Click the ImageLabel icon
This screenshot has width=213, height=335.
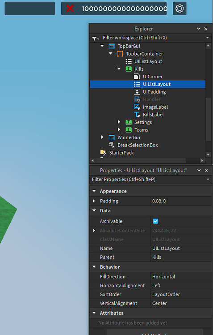tap(137, 107)
